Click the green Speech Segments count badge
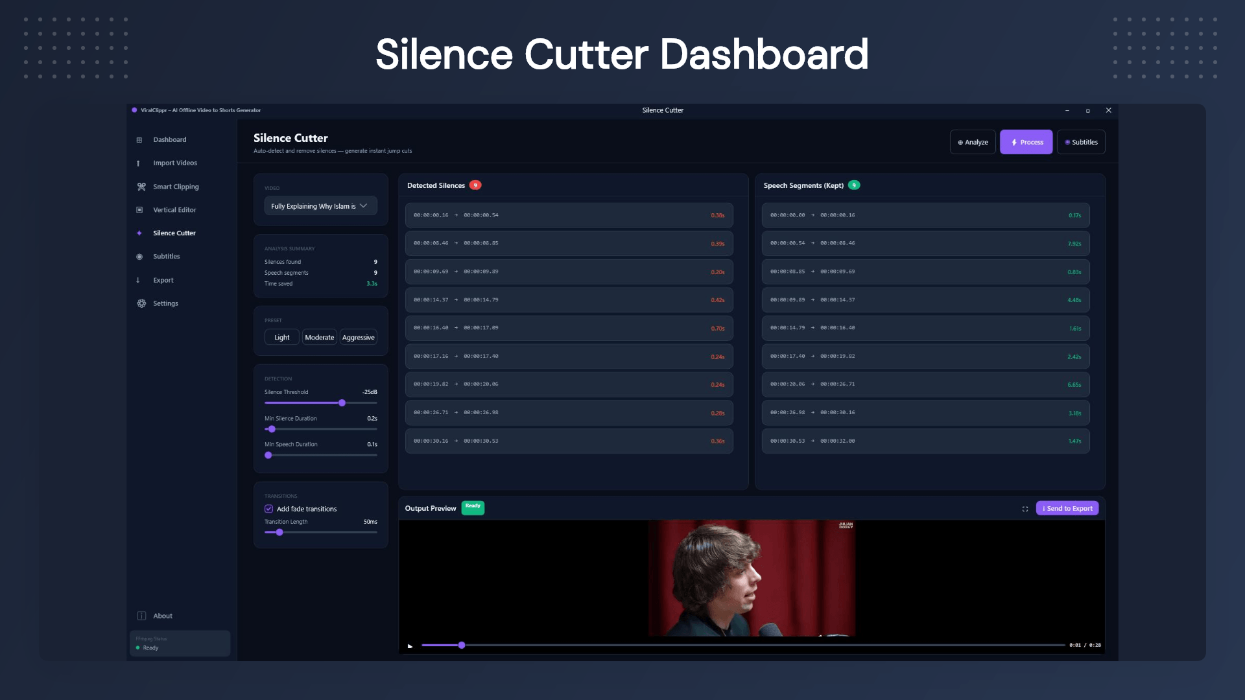 tap(854, 185)
